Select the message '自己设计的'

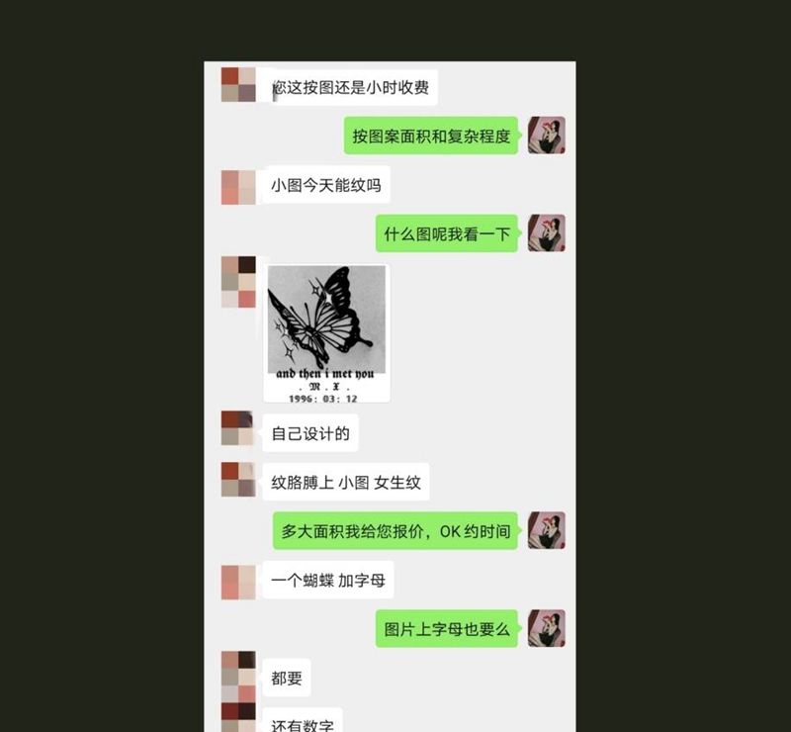(310, 433)
